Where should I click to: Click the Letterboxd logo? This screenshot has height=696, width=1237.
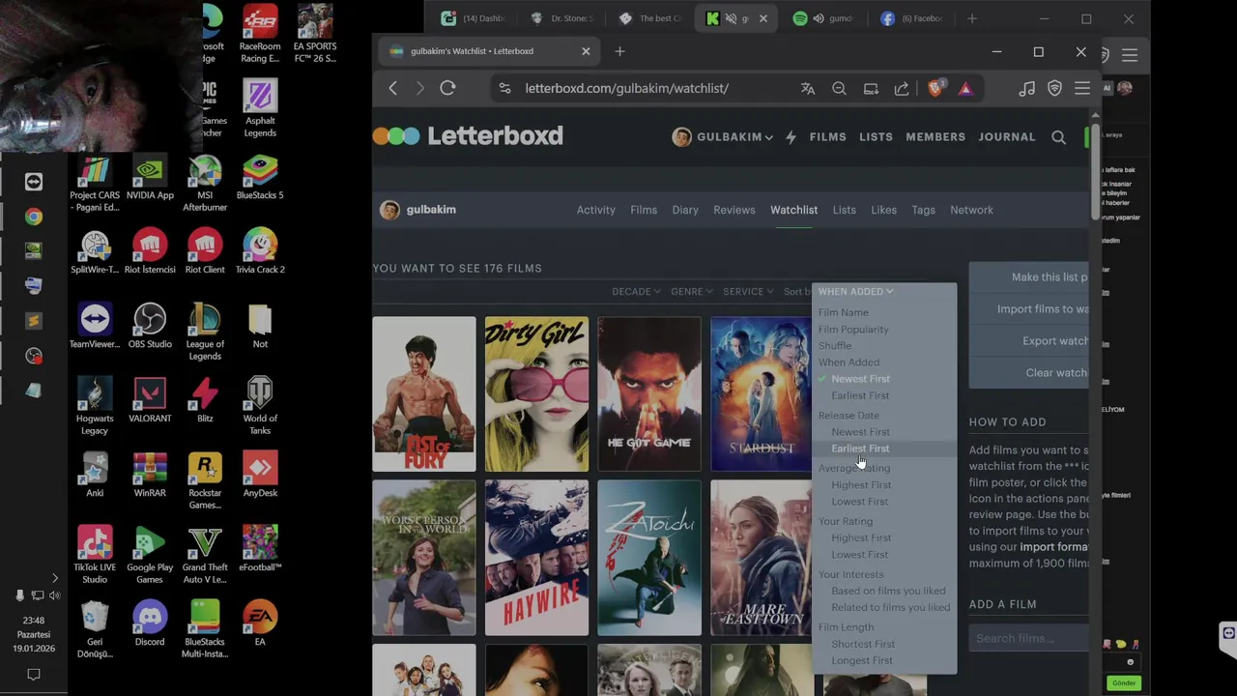(x=468, y=136)
